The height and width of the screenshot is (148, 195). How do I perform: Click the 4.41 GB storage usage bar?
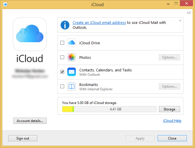point(109,109)
